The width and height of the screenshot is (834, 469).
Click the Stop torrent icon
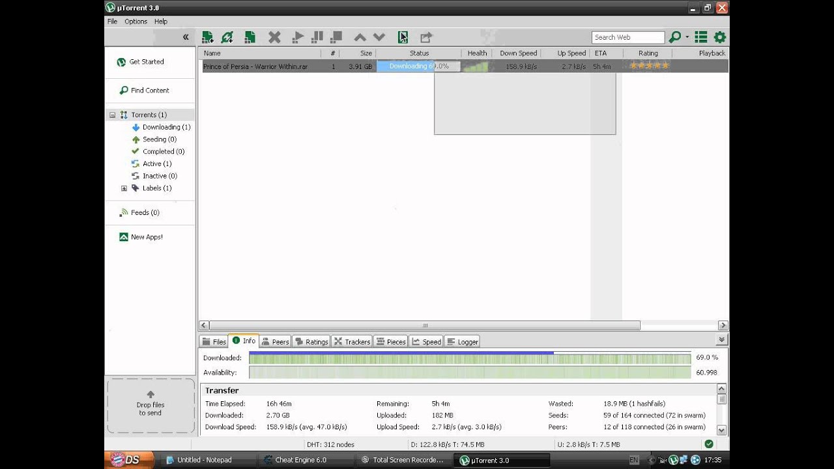click(336, 37)
